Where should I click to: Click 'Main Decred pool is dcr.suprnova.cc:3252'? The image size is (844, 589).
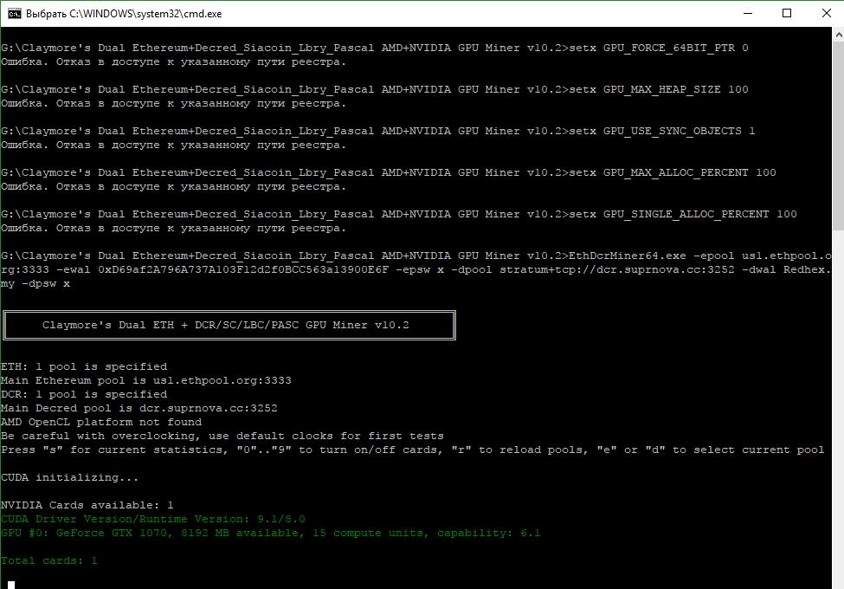coord(139,408)
